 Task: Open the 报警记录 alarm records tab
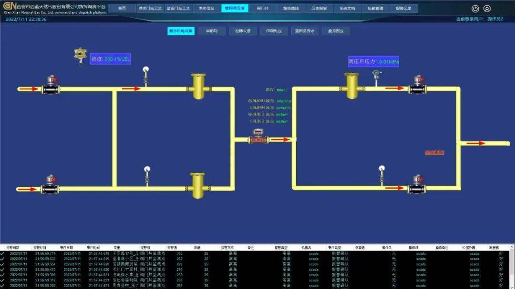[x=404, y=8]
